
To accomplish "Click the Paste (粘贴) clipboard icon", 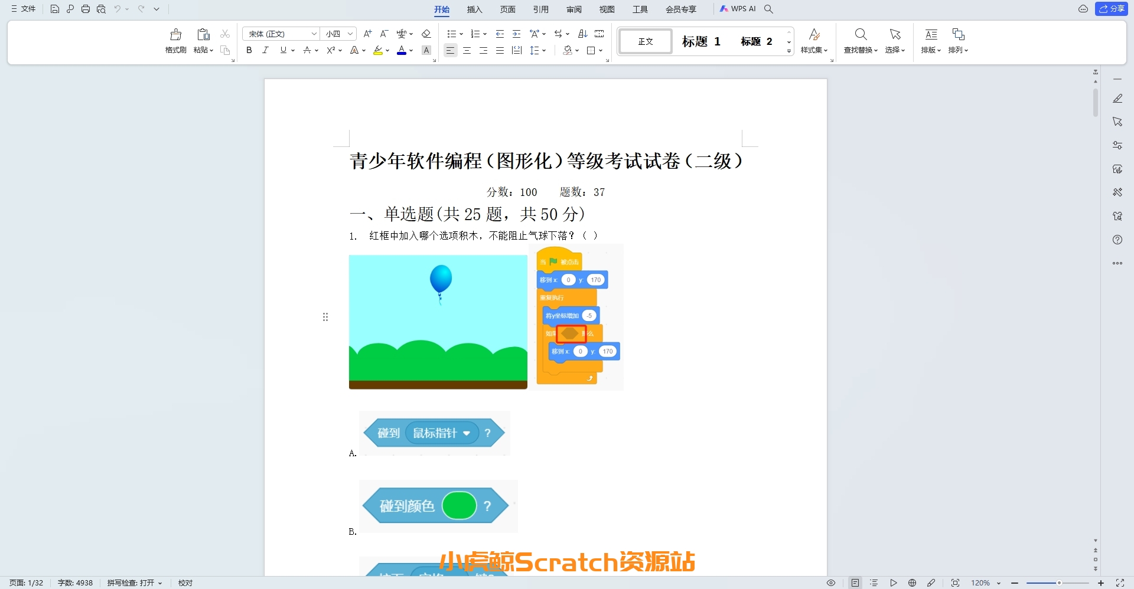I will (x=203, y=34).
